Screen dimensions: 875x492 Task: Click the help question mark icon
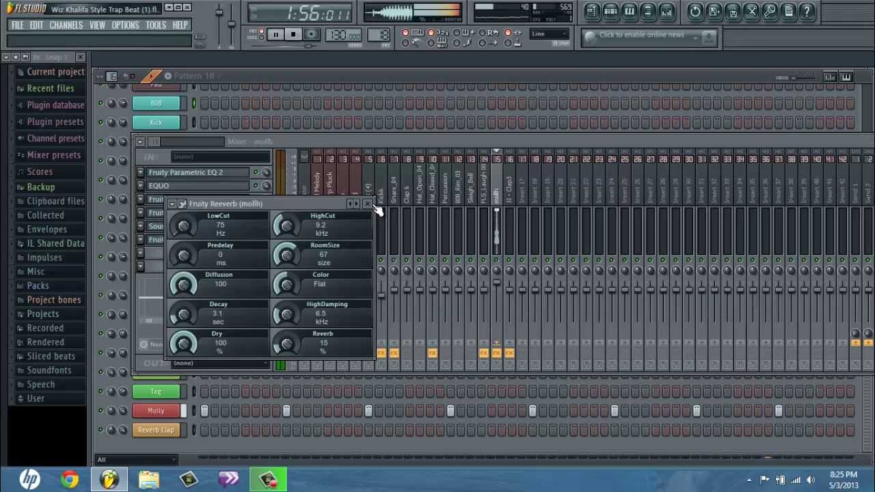pyautogui.click(x=807, y=11)
